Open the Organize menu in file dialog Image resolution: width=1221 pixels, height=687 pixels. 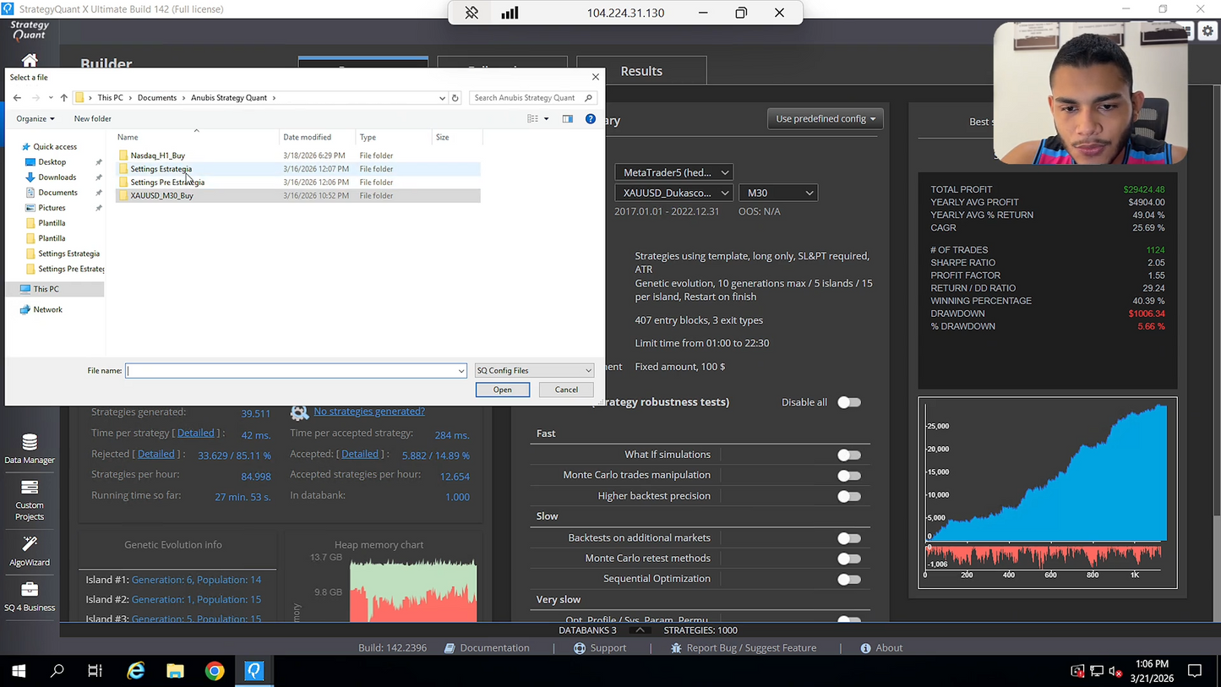[x=35, y=119]
